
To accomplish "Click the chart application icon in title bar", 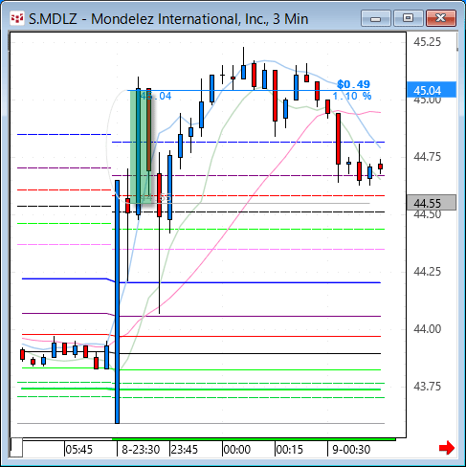I will [16, 18].
